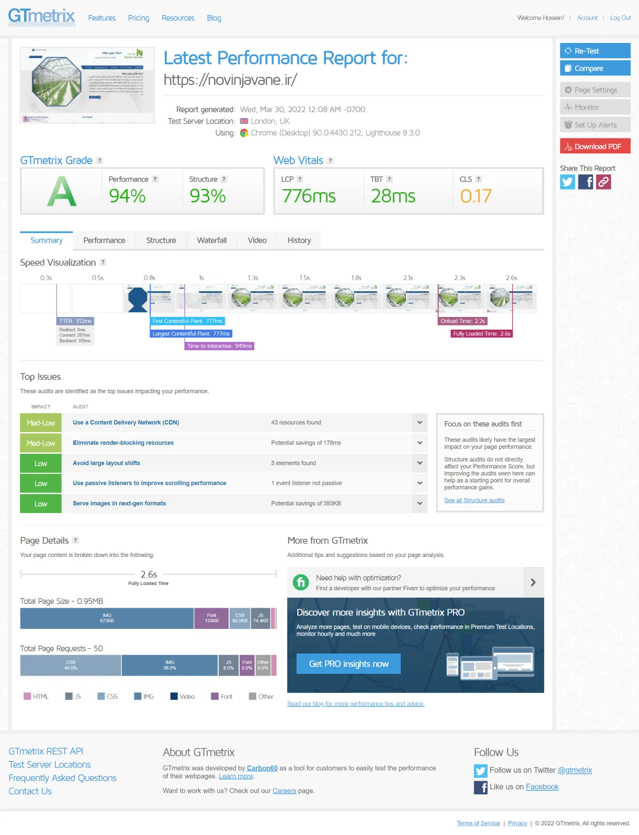Open the Waterfall tab

coord(212,241)
